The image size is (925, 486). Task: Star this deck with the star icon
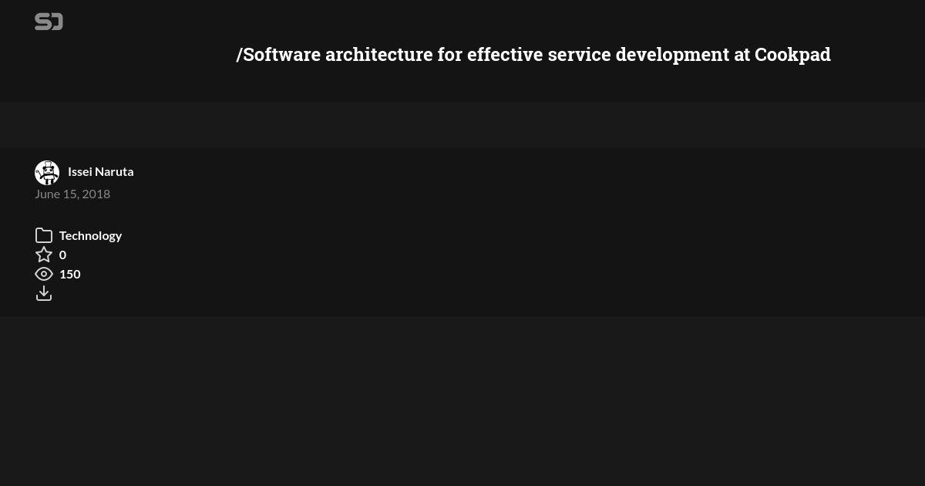pos(44,255)
